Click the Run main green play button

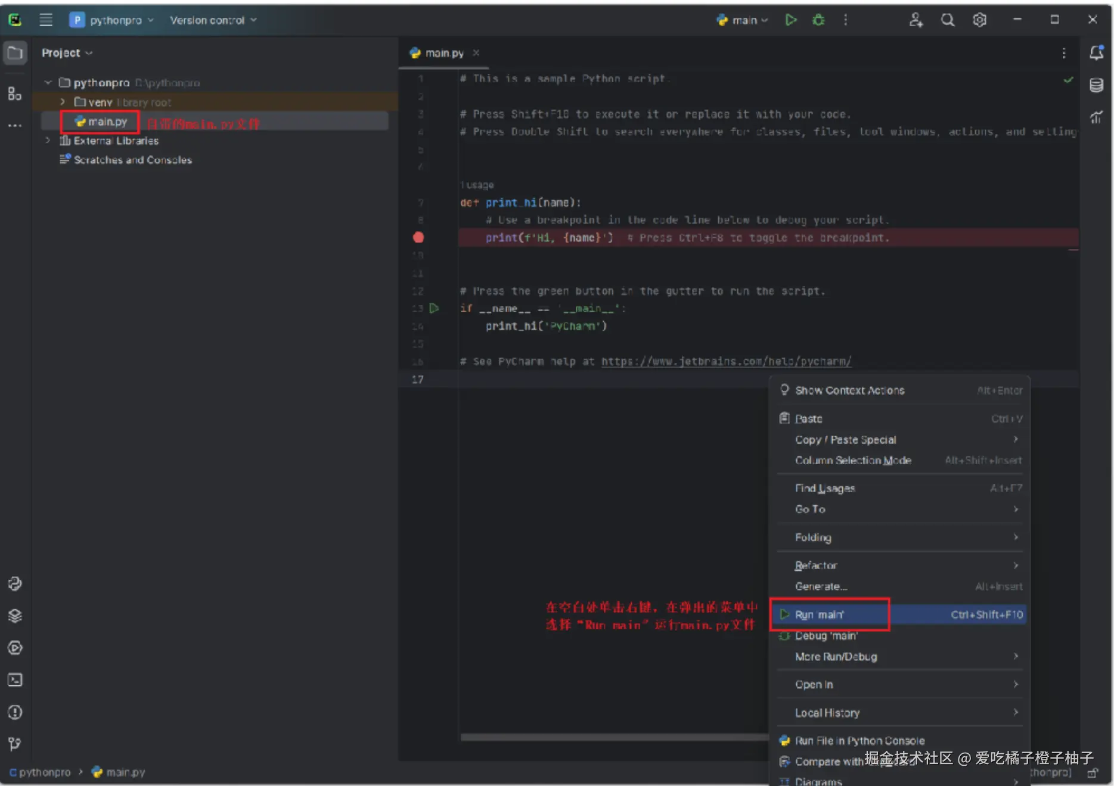791,20
